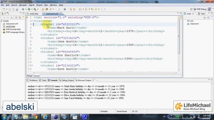This screenshot has height=120, width=214.
Task: Open the Navigate menu
Action: pos(23,5)
